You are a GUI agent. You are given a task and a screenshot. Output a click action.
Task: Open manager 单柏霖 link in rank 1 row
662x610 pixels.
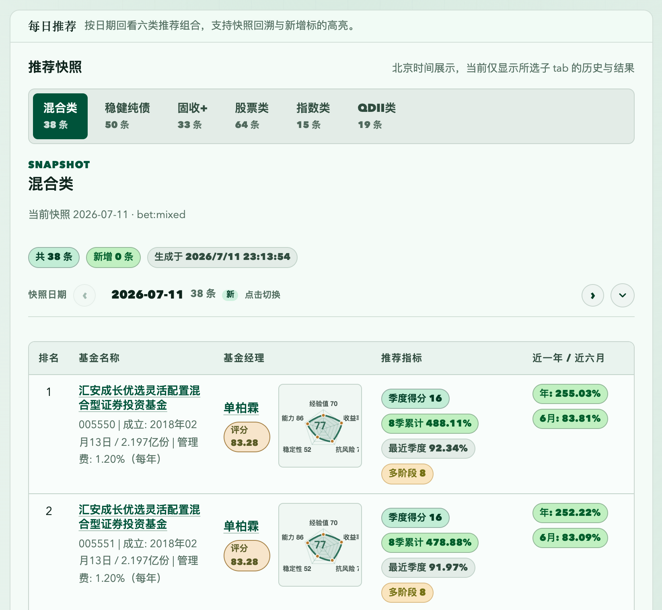coord(241,408)
